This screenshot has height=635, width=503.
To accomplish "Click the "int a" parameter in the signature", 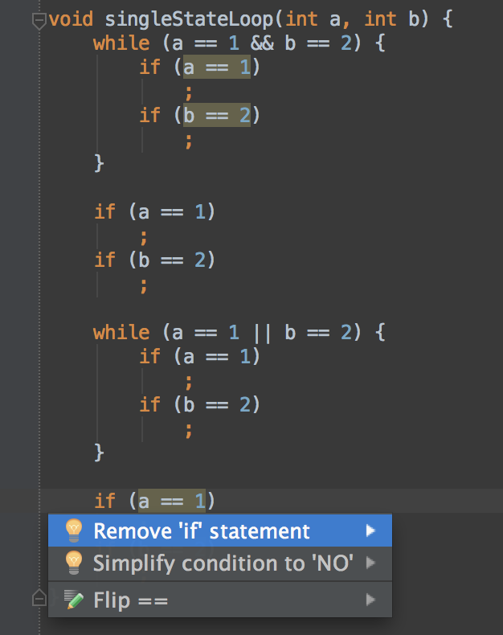I will click(x=313, y=19).
